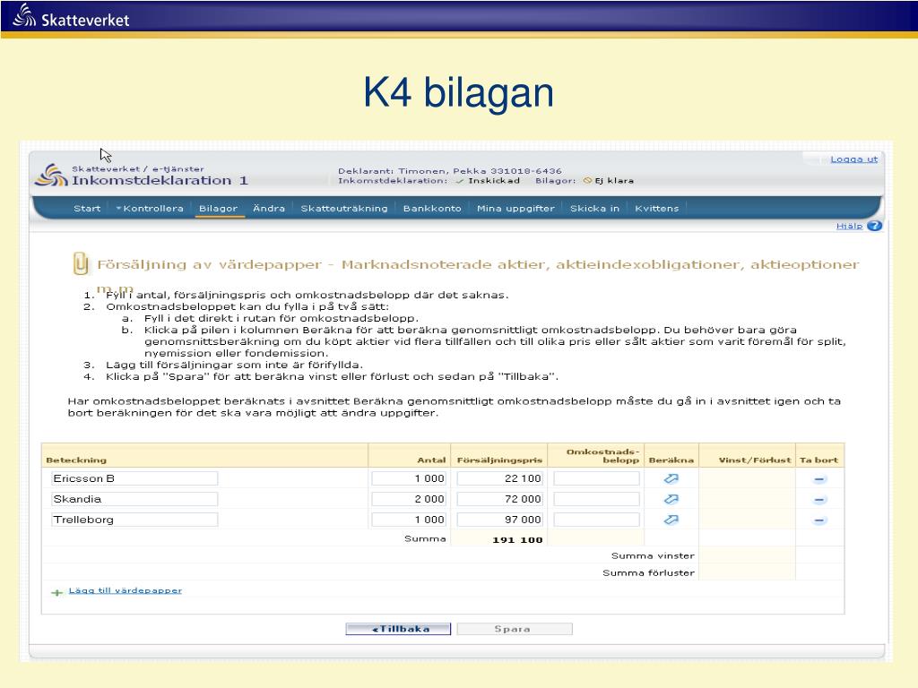
Task: Click the Beräkna arrow icon for Ericsson B
Action: (x=671, y=478)
